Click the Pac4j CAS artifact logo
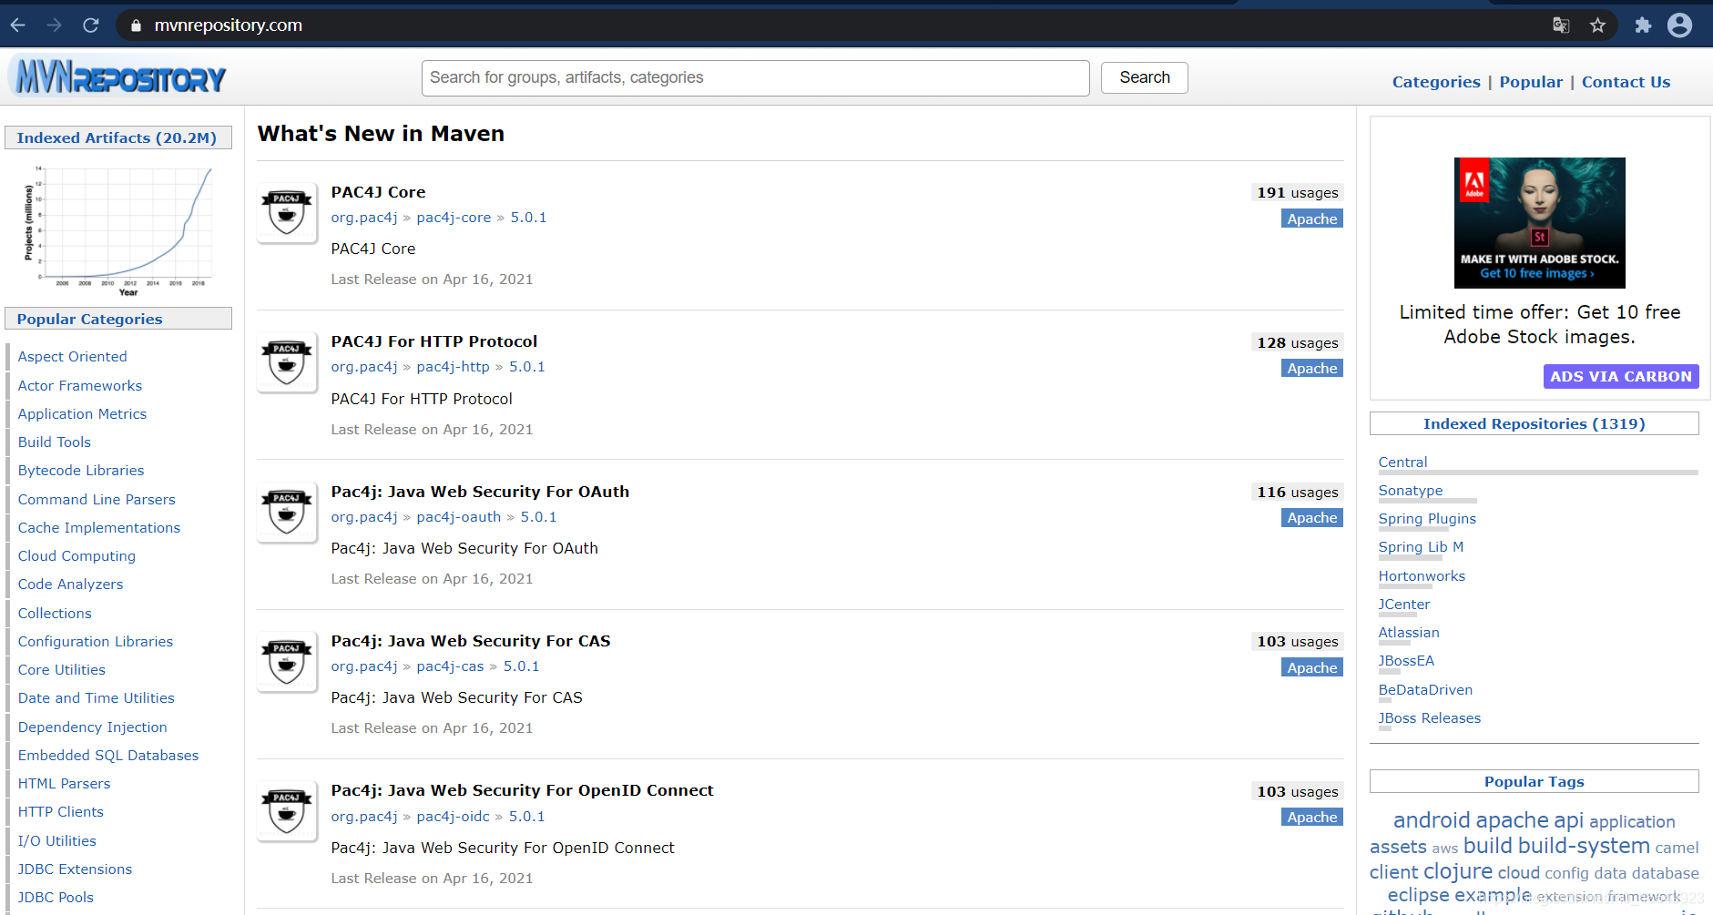This screenshot has width=1713, height=915. (x=287, y=661)
